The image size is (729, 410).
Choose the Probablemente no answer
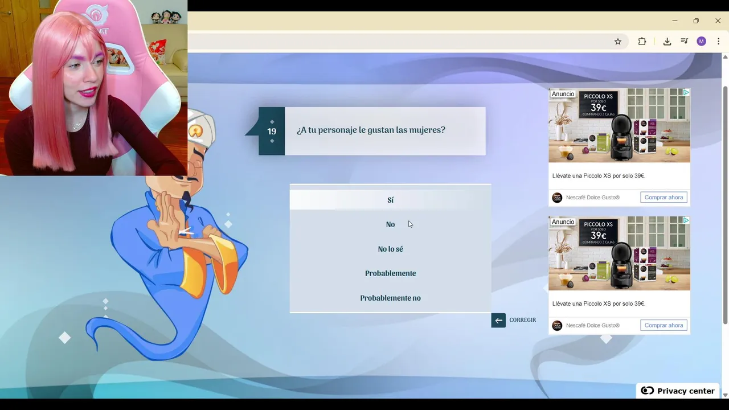coord(390,298)
